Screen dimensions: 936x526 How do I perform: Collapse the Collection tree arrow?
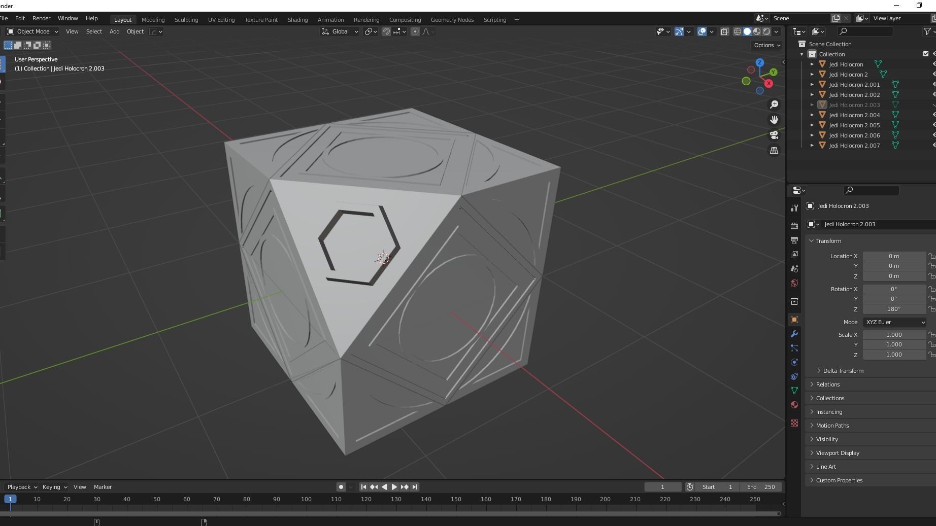pyautogui.click(x=802, y=54)
